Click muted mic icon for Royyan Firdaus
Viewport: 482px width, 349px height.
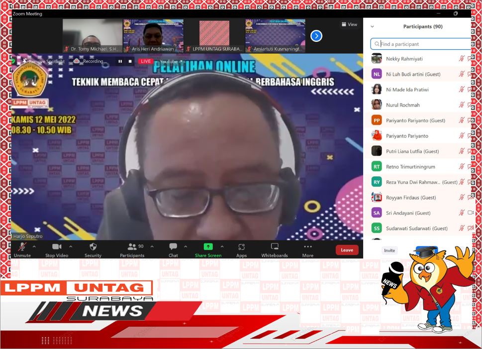[x=462, y=197]
